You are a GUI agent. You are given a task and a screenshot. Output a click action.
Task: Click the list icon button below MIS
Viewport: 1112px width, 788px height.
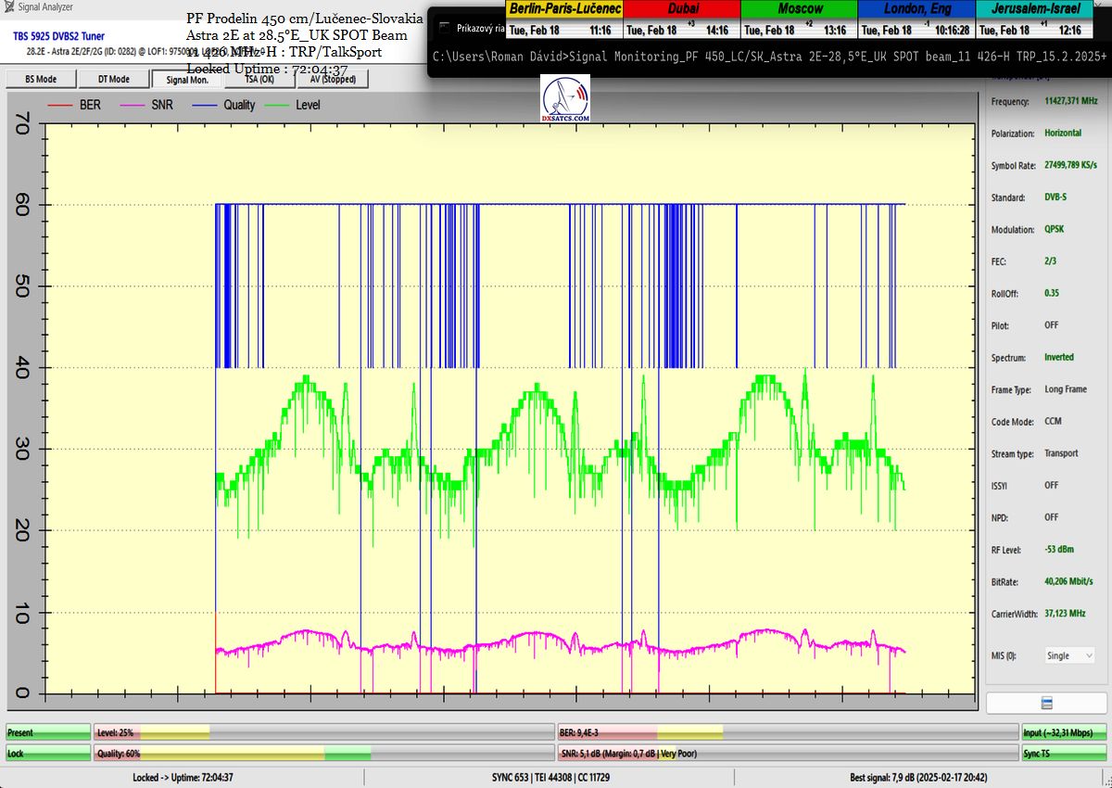[1045, 703]
